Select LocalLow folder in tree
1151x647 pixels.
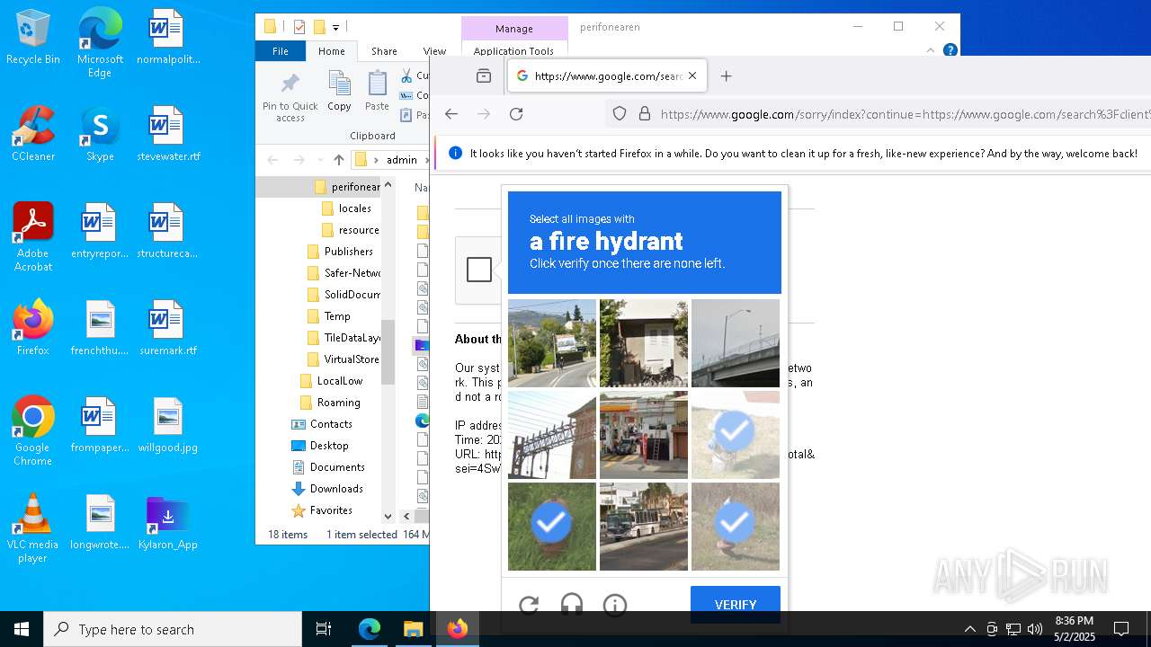pyautogui.click(x=339, y=381)
